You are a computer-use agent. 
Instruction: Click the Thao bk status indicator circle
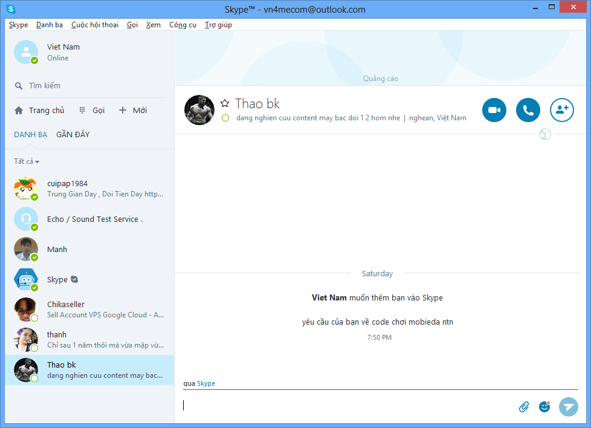tap(225, 118)
